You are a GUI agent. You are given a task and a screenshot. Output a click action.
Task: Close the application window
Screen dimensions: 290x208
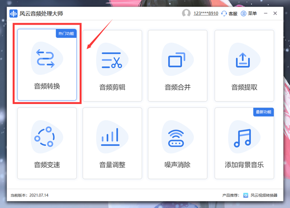click(x=275, y=14)
